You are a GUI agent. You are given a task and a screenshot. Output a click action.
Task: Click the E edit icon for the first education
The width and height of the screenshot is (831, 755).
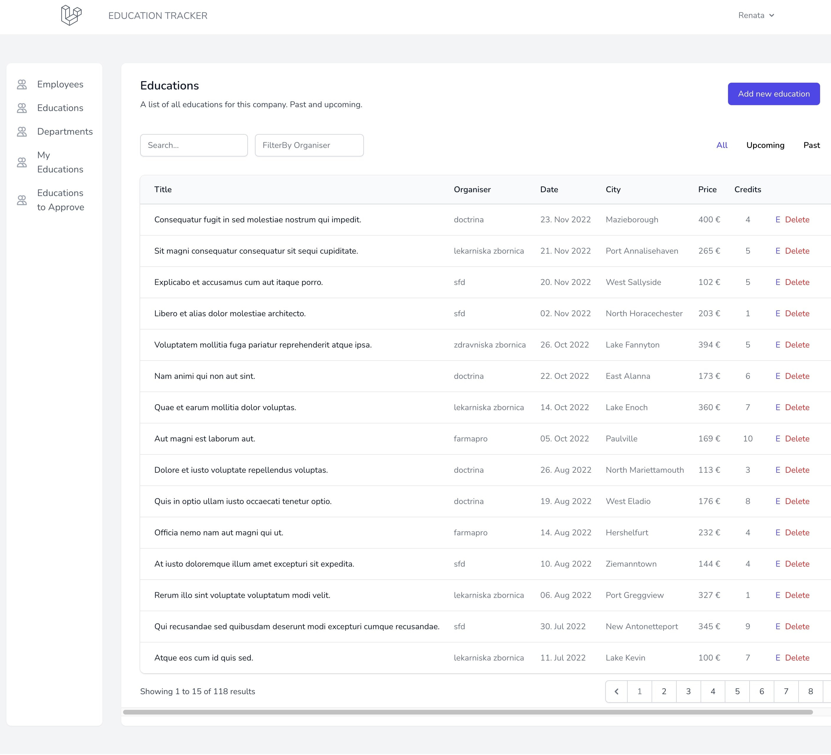pyautogui.click(x=778, y=219)
